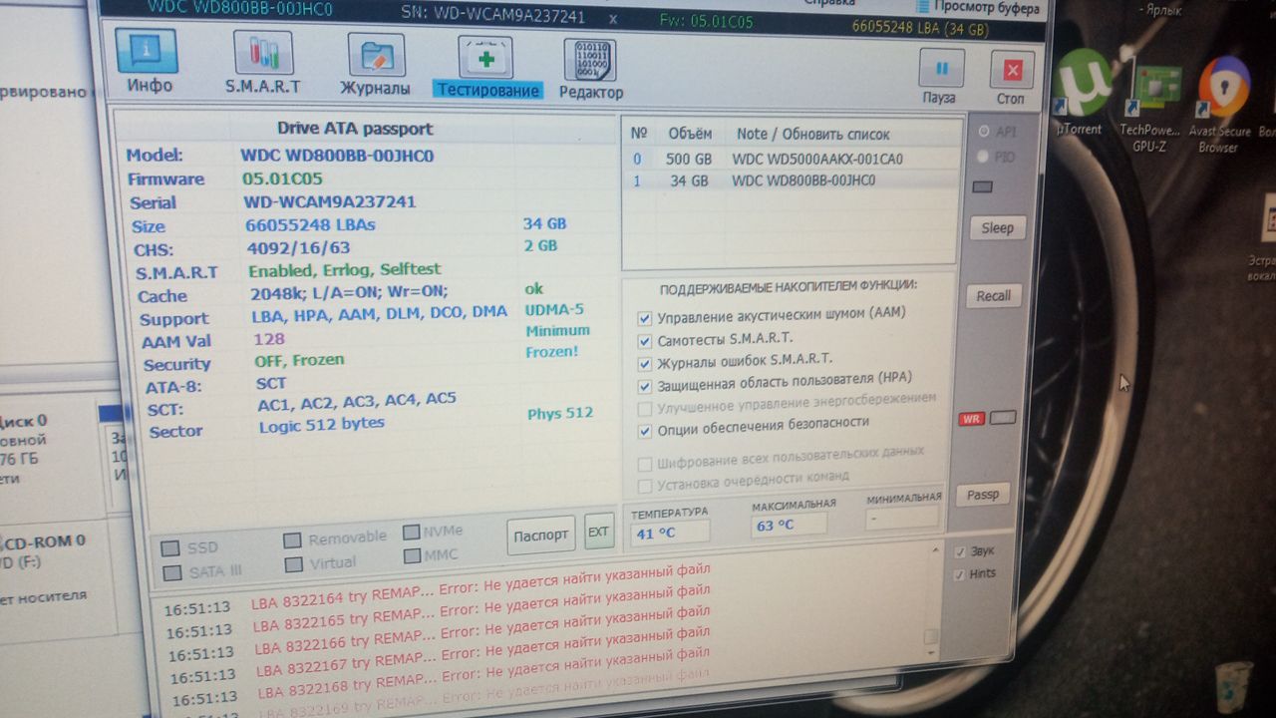The image size is (1276, 718).
Task: Toggle the SSD checkbox
Action: 170,548
